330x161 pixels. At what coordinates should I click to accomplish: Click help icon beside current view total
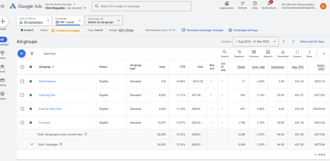point(86,134)
